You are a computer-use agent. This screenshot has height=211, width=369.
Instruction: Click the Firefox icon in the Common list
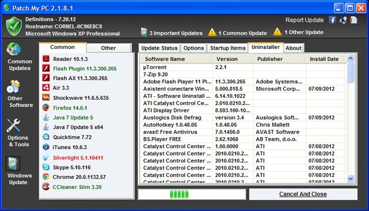coord(46,107)
